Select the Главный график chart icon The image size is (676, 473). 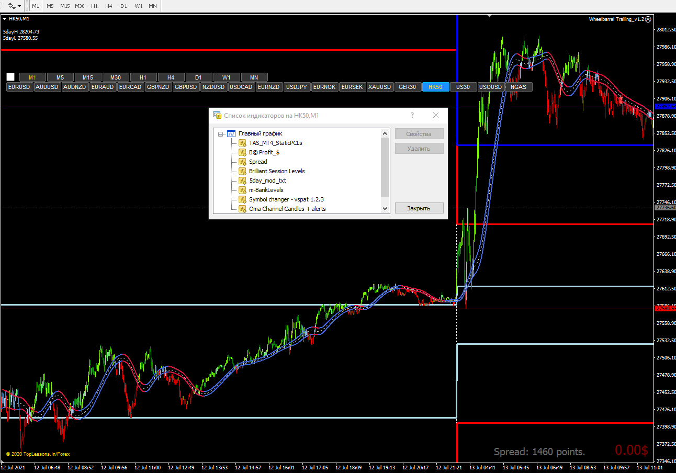pyautogui.click(x=231, y=134)
